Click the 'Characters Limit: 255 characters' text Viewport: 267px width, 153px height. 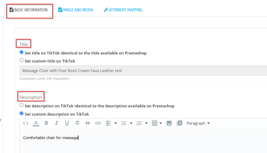tap(44, 79)
